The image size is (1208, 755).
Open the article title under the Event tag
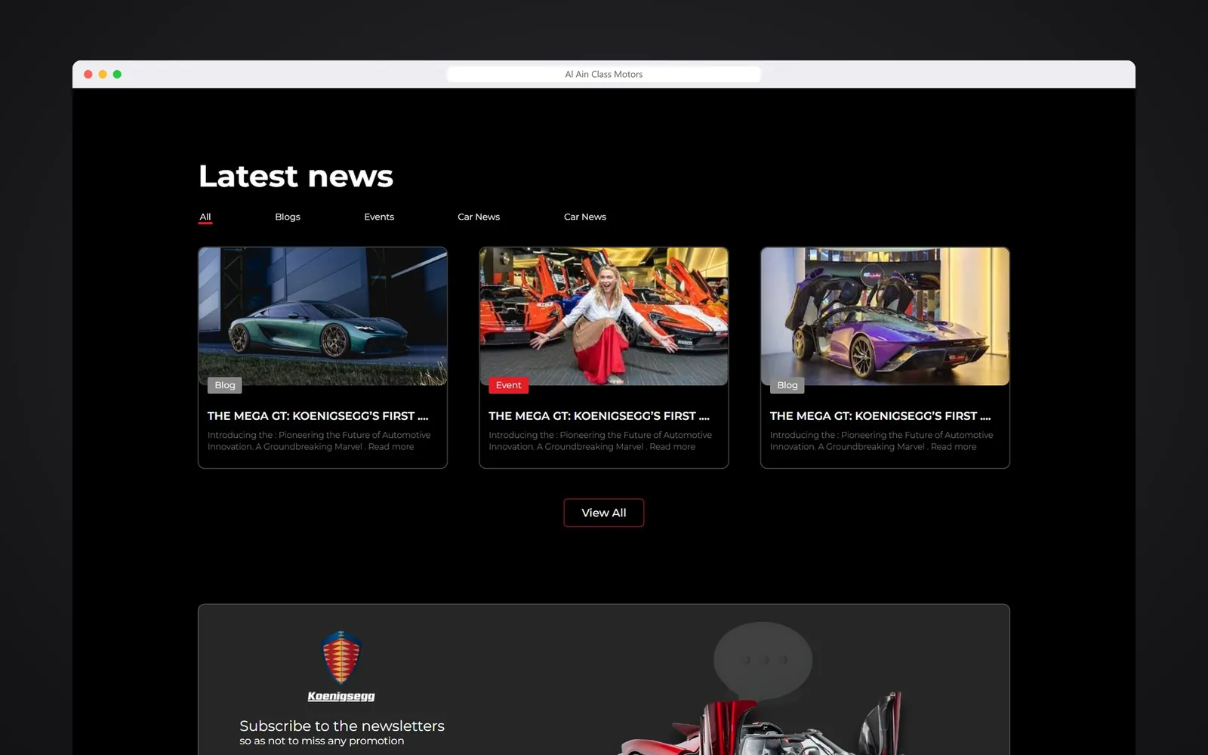coord(599,416)
